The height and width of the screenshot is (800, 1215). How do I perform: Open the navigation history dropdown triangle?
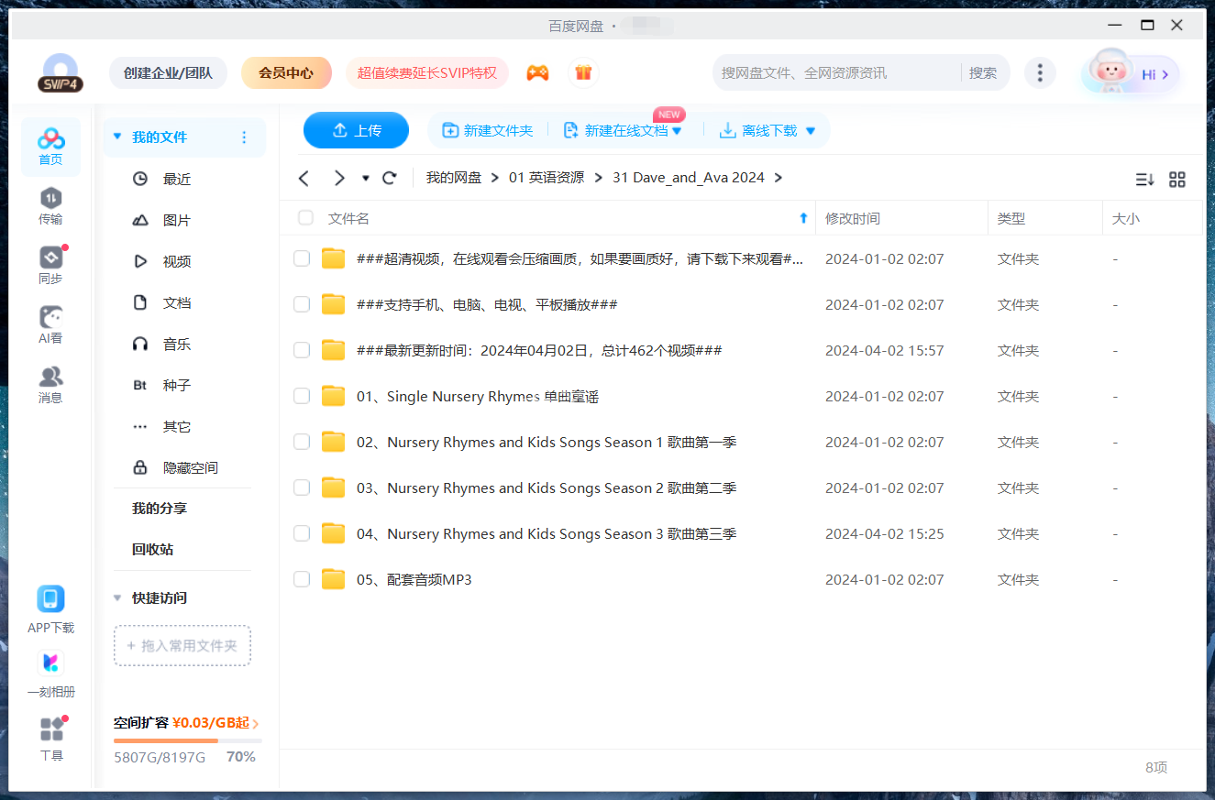pos(366,178)
